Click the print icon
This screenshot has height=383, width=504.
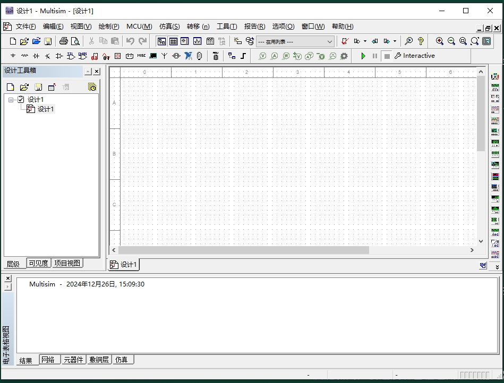[x=64, y=41]
